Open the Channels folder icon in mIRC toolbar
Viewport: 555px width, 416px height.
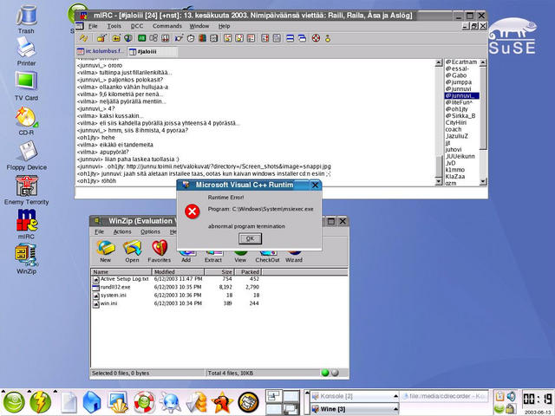point(116,38)
